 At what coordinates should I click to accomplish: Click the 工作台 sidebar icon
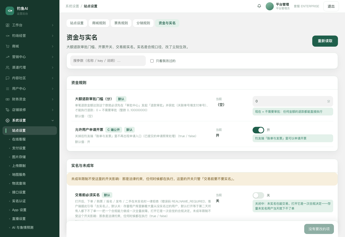coord(8,25)
